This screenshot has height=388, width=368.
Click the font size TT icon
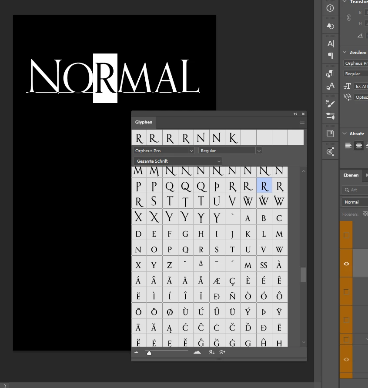click(347, 86)
